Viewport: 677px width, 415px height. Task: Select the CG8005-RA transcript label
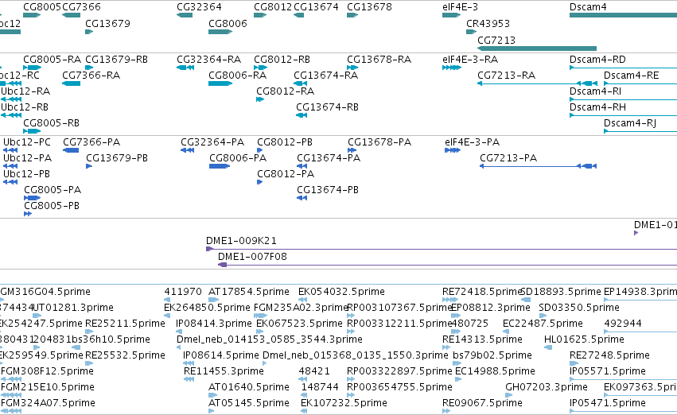click(53, 59)
